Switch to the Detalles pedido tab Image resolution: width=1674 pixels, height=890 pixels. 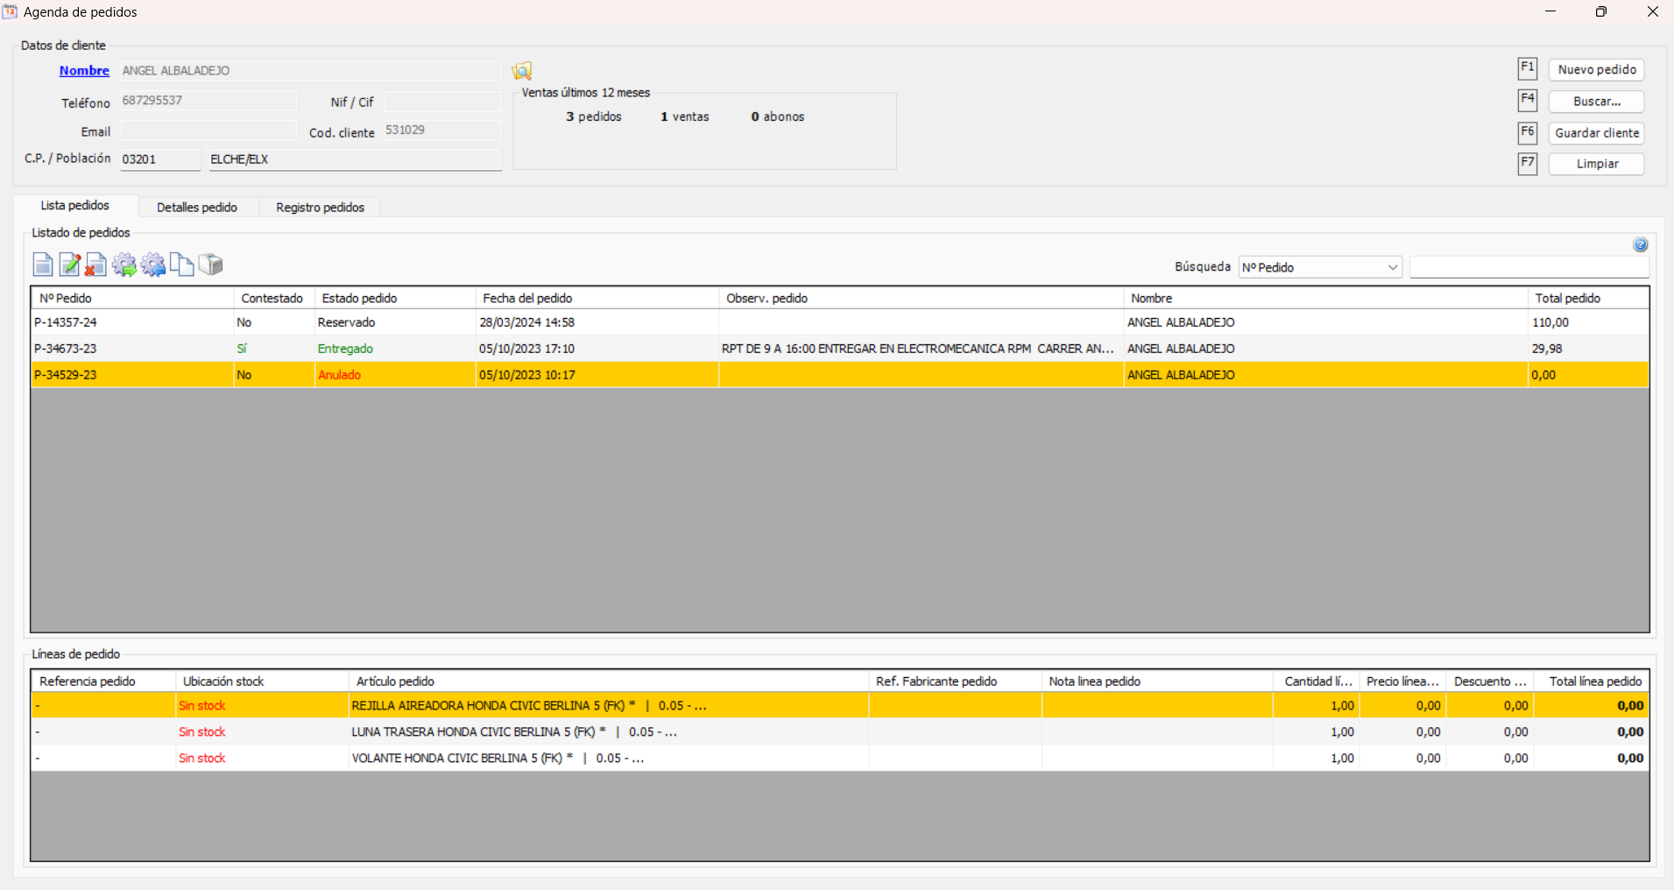[197, 208]
